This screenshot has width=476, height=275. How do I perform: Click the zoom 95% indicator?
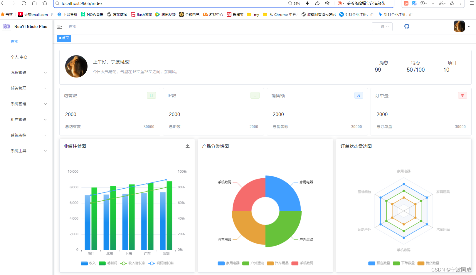point(294,3)
